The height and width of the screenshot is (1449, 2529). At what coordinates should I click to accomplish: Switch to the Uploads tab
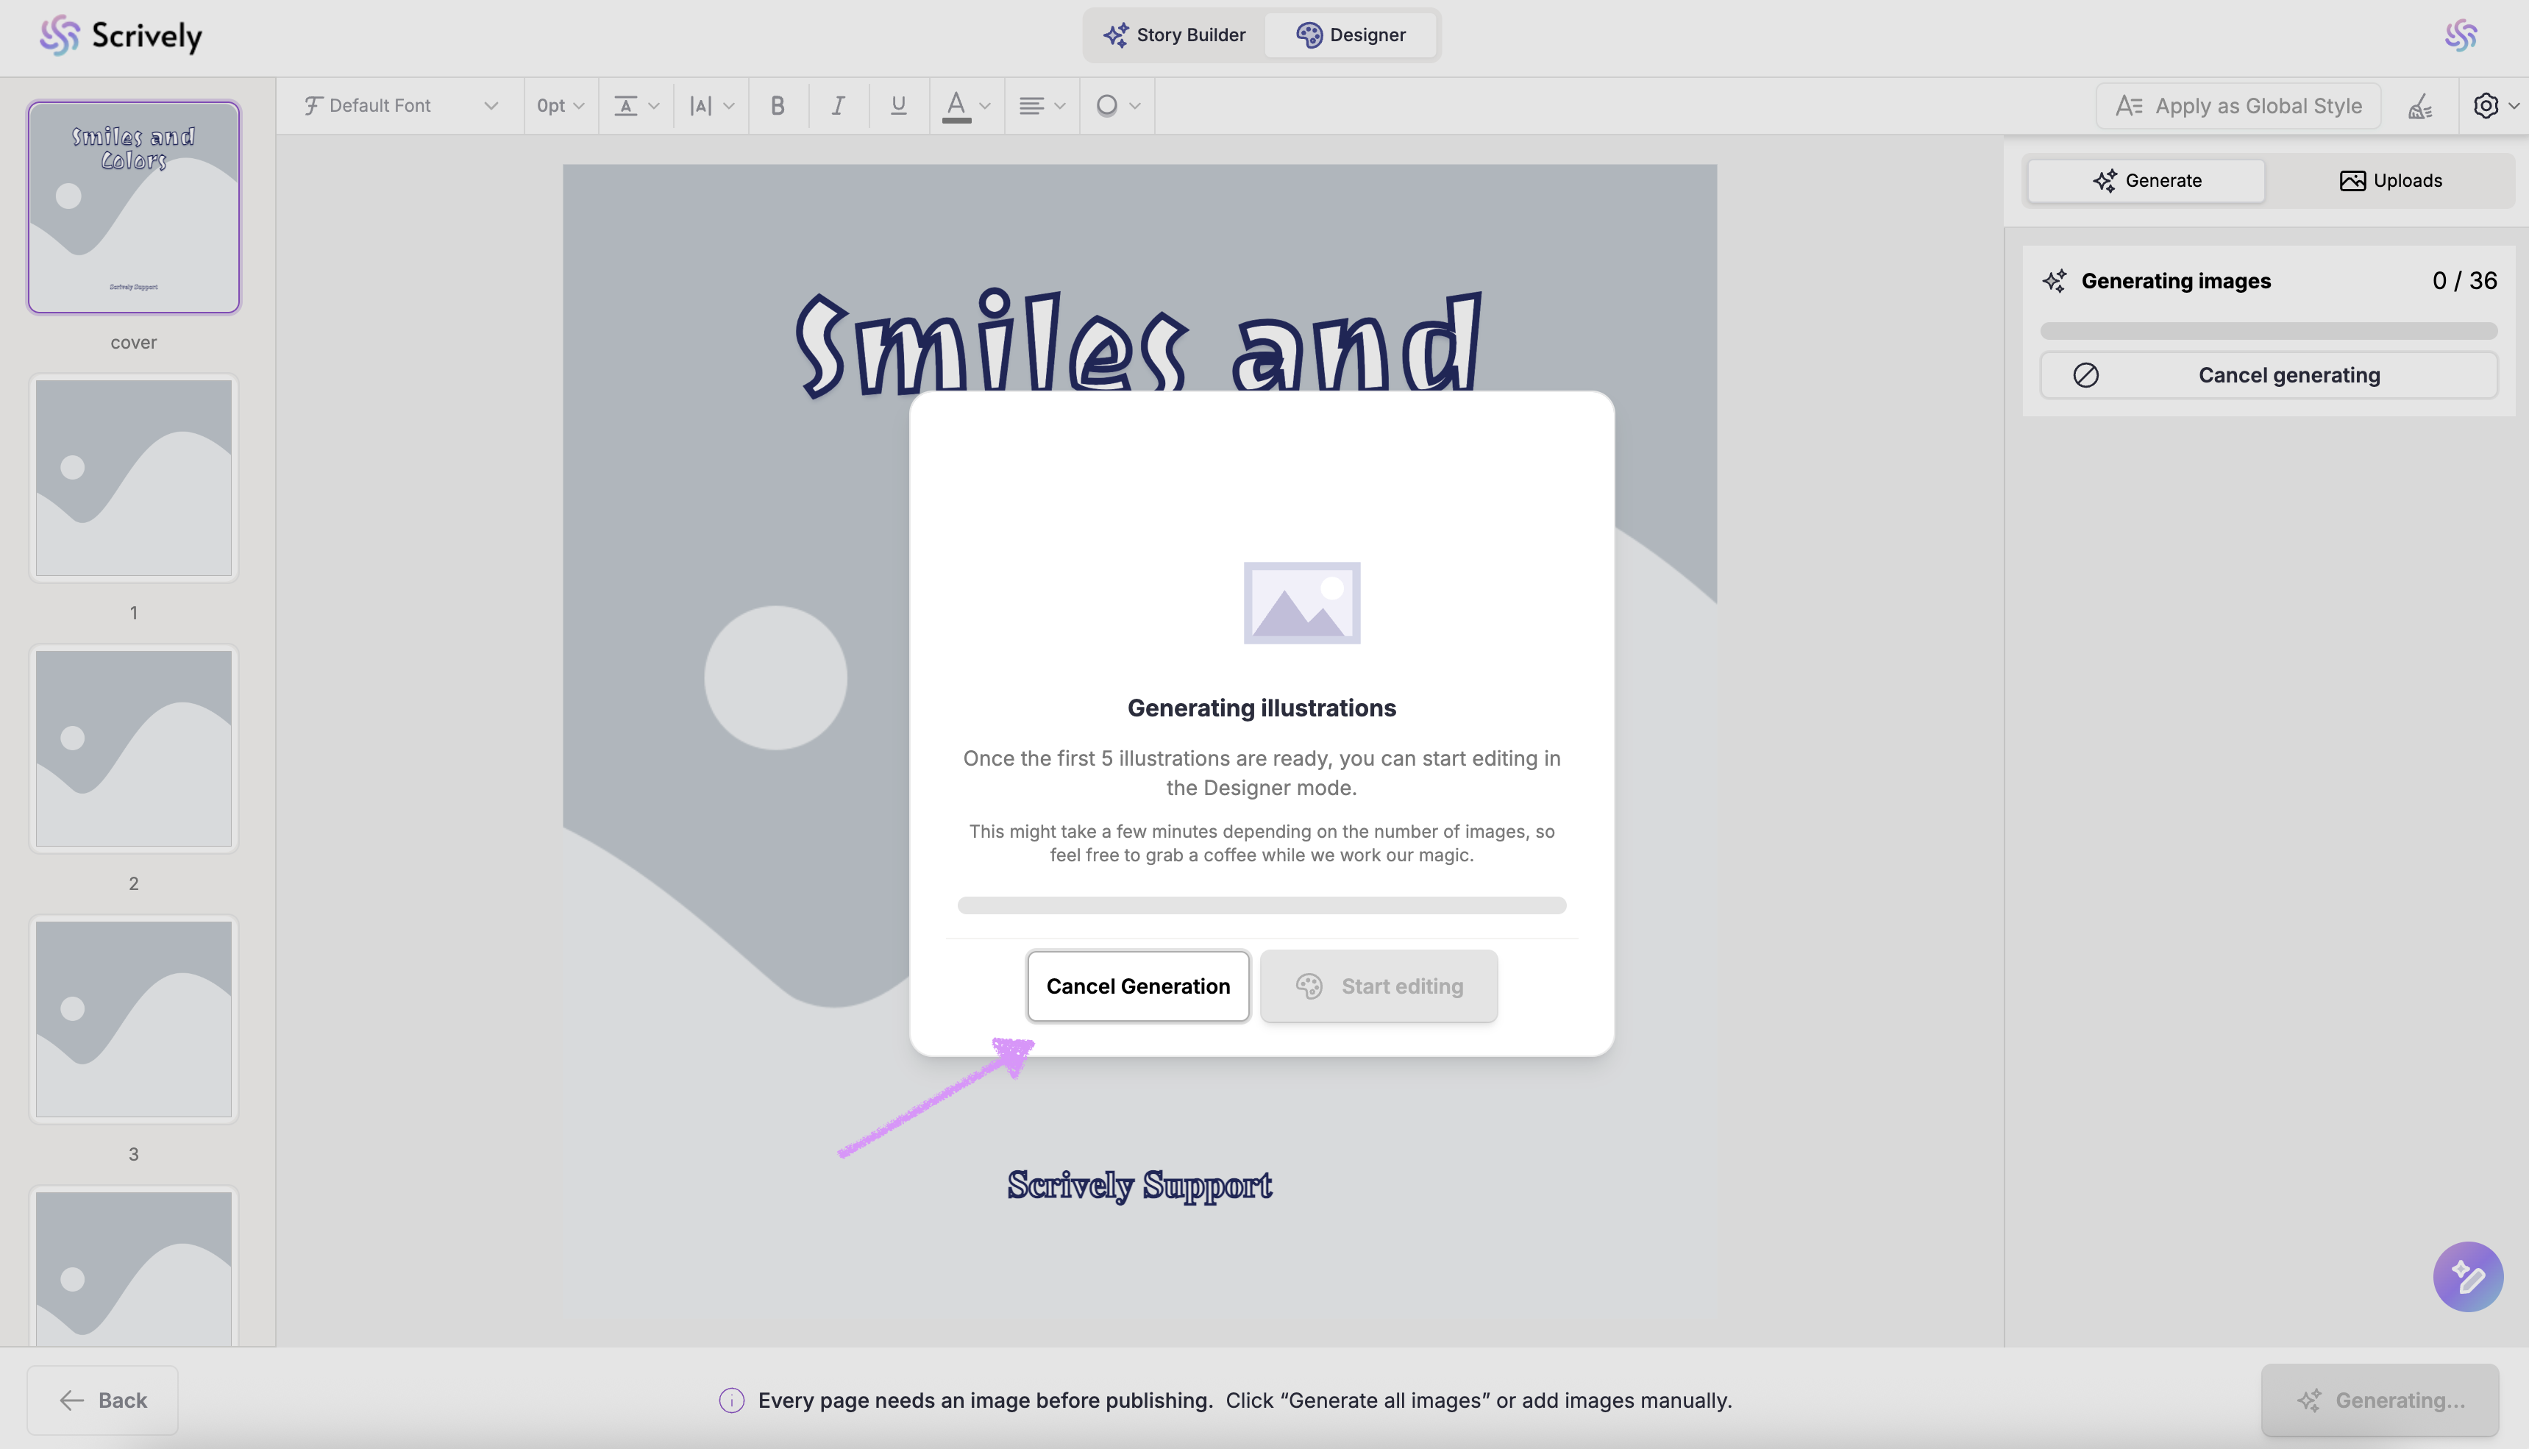tap(2390, 180)
